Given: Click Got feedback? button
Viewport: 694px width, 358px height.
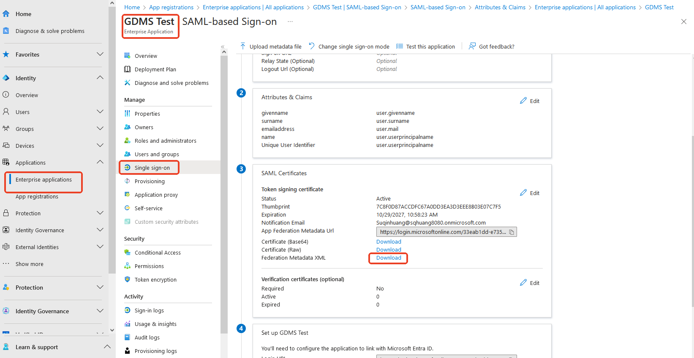Looking at the screenshot, I should pyautogui.click(x=492, y=46).
